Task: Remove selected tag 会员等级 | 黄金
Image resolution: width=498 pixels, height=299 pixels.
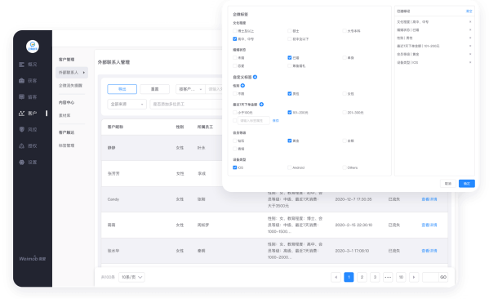Action: pos(470,55)
